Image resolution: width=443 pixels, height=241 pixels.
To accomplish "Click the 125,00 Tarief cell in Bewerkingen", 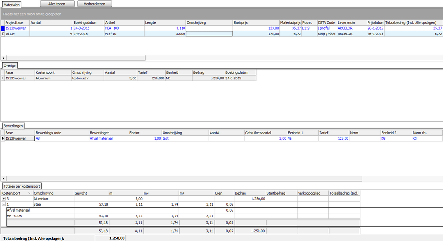I will [x=334, y=138].
